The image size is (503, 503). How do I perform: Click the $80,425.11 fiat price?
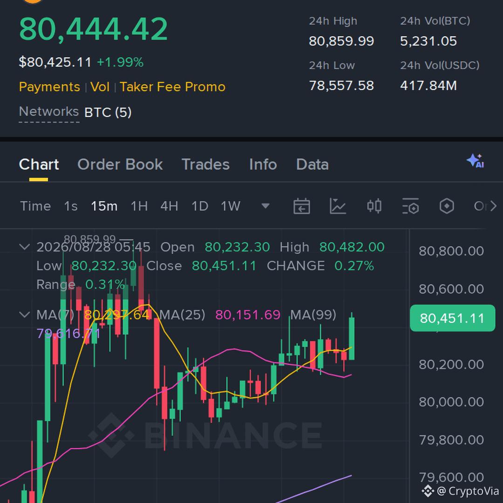55,62
